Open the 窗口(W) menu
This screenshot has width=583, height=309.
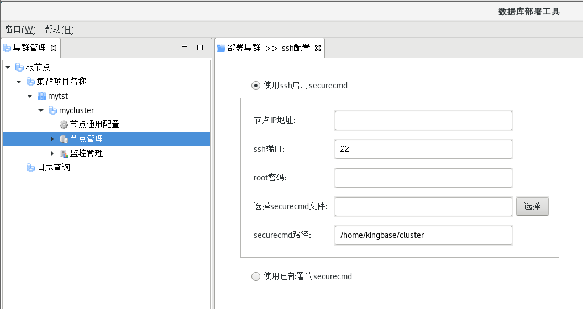click(20, 29)
